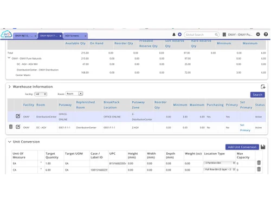Click Set Primary link for DC - AGV
The height and width of the screenshot is (203, 271).
[245, 127]
